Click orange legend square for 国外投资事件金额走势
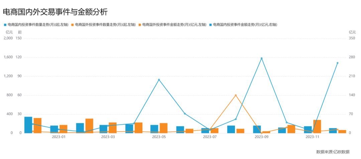The height and width of the screenshot is (159, 361). [140, 25]
